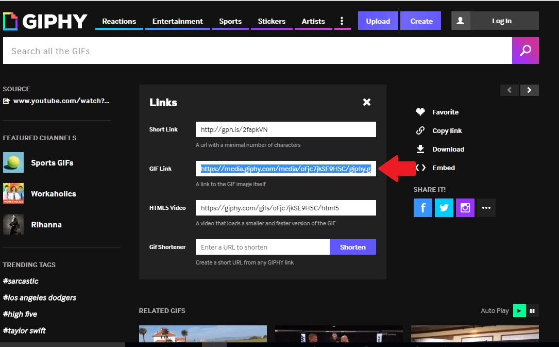This screenshot has height=347, width=559.
Task: Share GIF via Twitter icon
Action: tap(444, 208)
